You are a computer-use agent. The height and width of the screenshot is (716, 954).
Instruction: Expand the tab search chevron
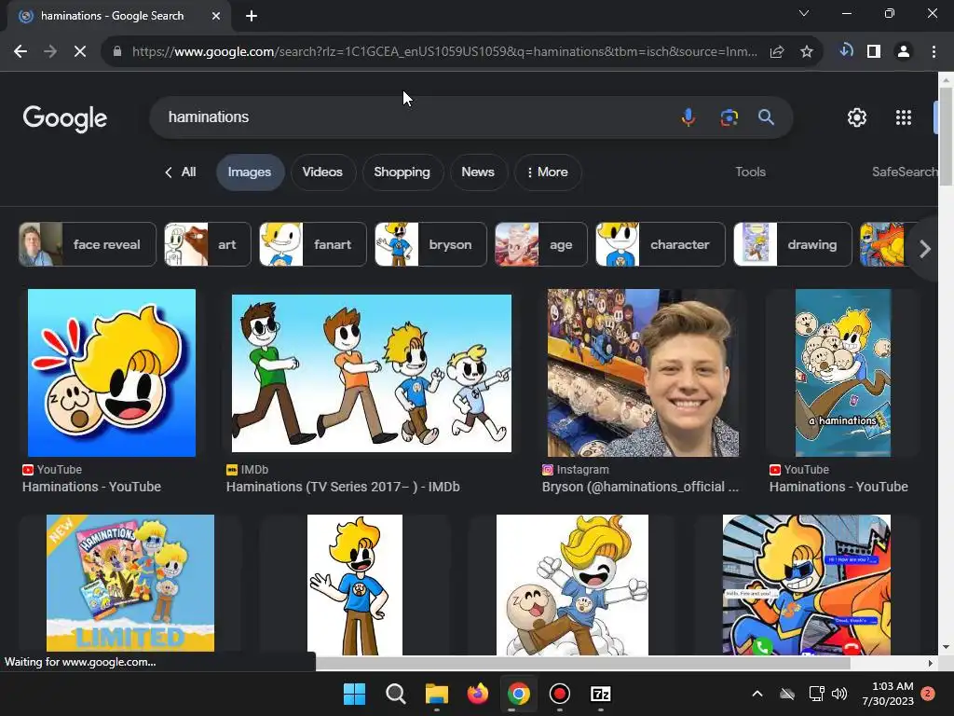tap(804, 13)
